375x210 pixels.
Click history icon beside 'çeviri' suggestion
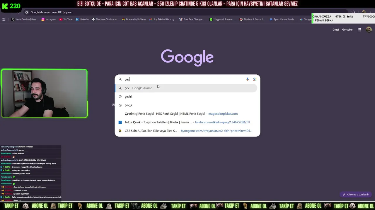[x=120, y=97]
